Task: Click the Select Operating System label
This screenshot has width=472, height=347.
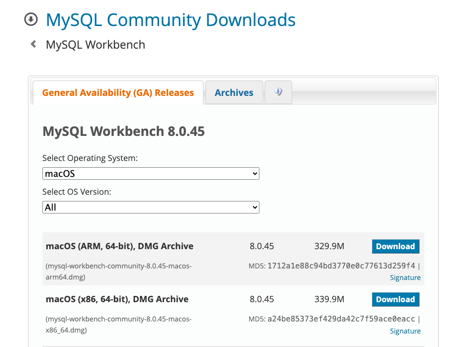Action: click(x=90, y=158)
